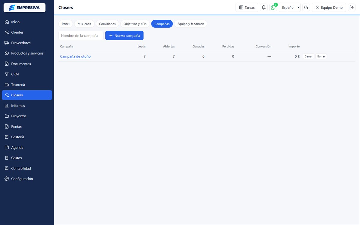This screenshot has width=360, height=225.
Task: Toggle dark mode moon icon
Action: 306,7
